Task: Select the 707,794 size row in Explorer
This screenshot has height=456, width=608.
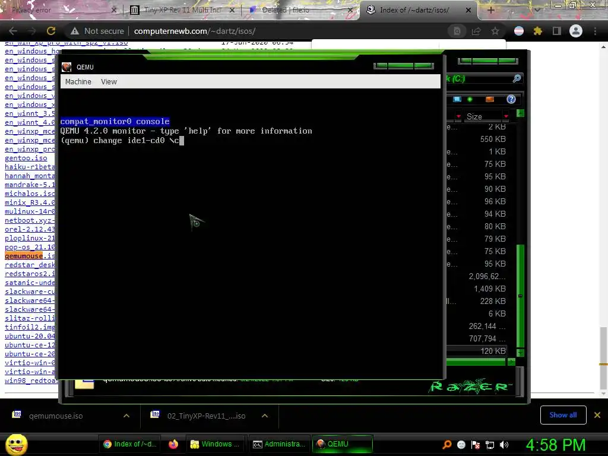Action: point(477,338)
